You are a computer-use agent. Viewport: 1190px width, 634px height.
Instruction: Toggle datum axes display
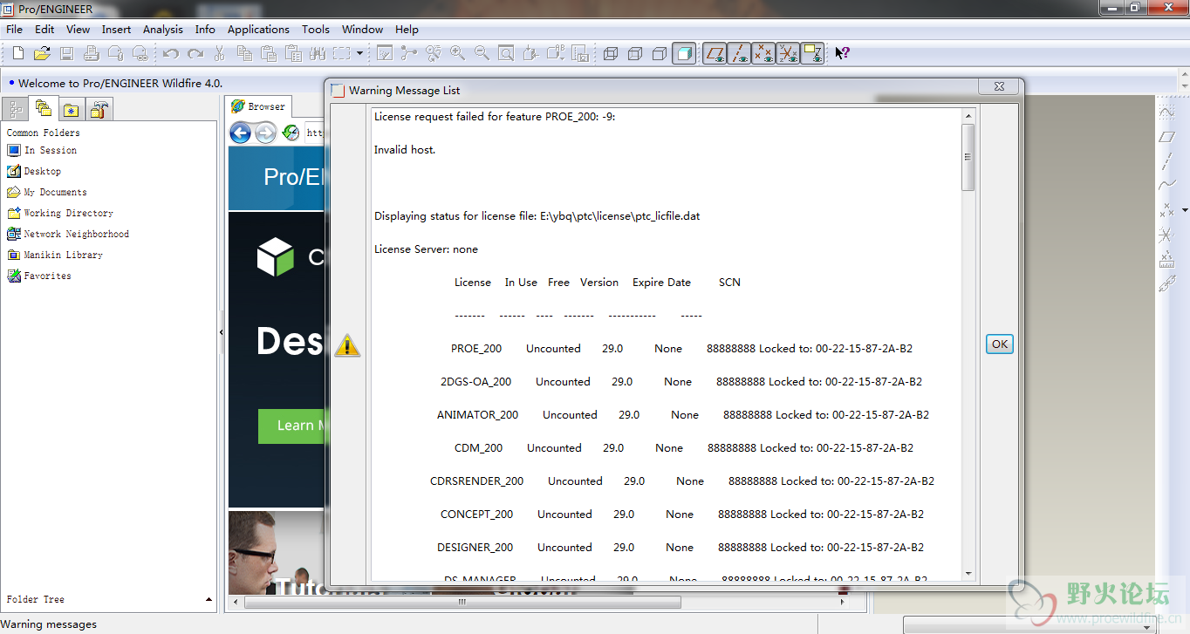pyautogui.click(x=740, y=53)
